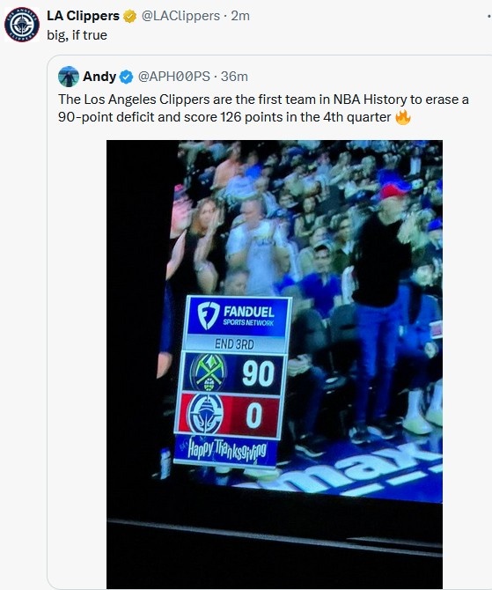
Task: Open the @LAClippers handle link
Action: click(180, 16)
